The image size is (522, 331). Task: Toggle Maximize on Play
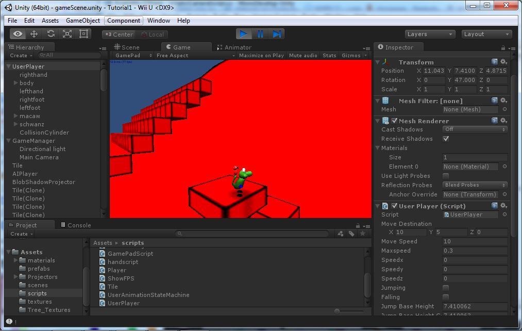[261, 56]
